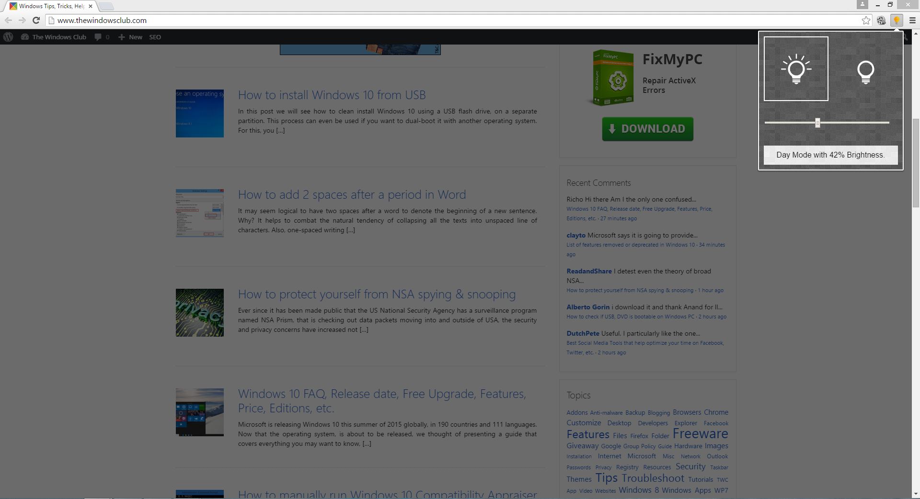Switch to Night Mode unlit bulb icon
The width and height of the screenshot is (920, 499).
click(865, 72)
